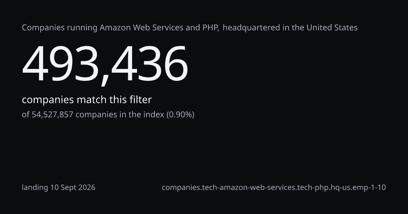
Task: Click the 54,527,857 total index figure
Action: point(52,114)
